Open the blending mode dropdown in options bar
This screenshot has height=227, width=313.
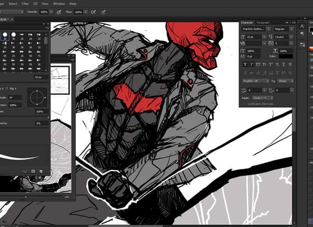tap(12, 12)
